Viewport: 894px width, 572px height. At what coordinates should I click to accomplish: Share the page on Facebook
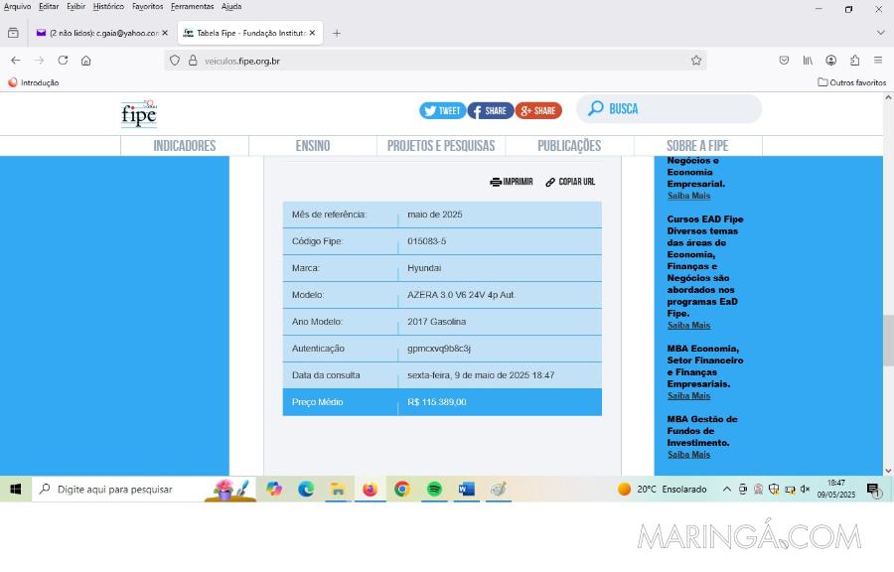pyautogui.click(x=491, y=110)
